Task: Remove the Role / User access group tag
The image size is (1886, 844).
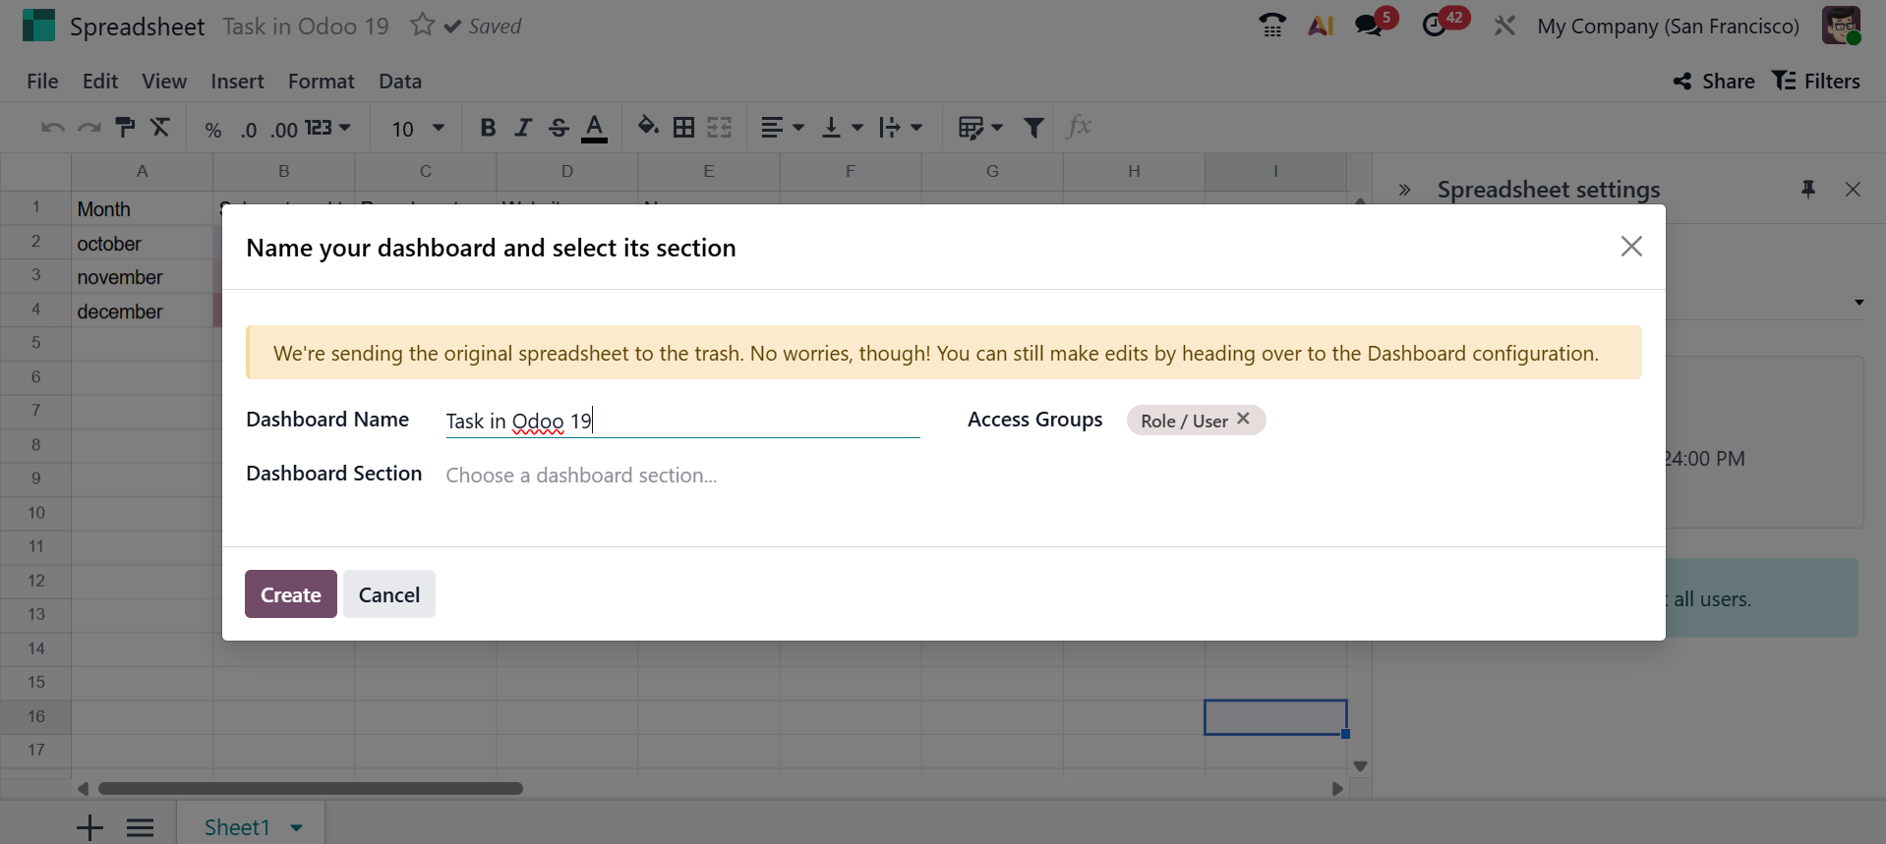Action: [x=1243, y=419]
